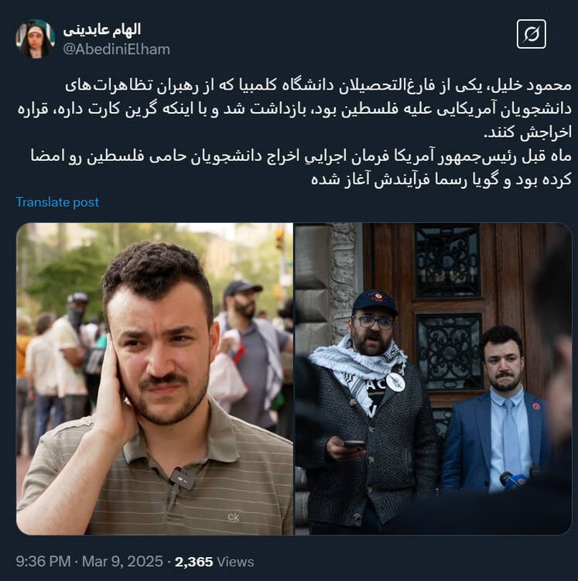This screenshot has height=581, width=578.
Task: Open left photo of man touching ear
Action: (x=155, y=378)
